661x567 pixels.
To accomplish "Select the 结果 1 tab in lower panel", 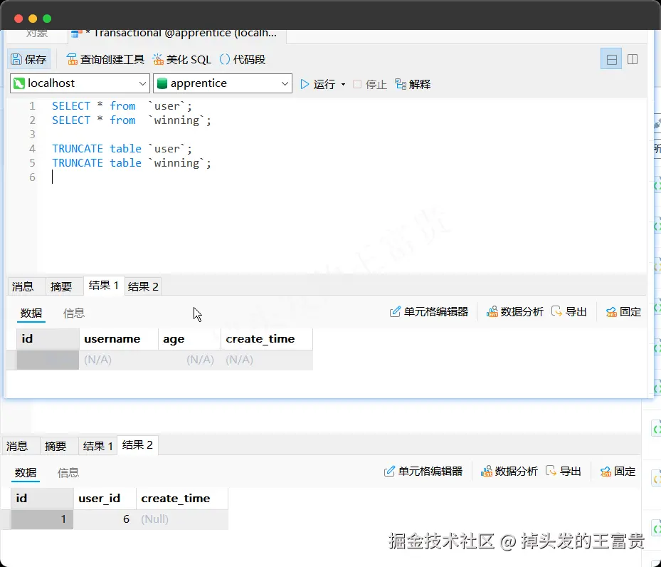I will [97, 446].
